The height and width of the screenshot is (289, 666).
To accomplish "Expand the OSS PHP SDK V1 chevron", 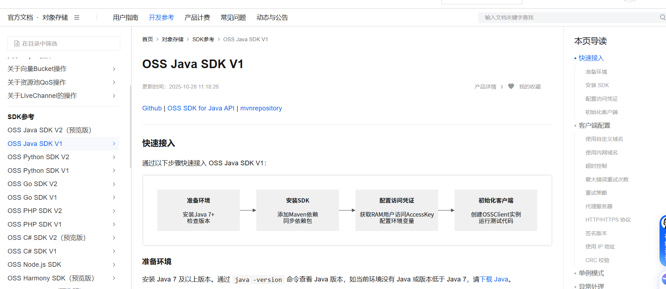I will click(x=114, y=224).
